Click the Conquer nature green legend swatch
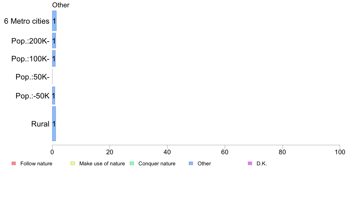The width and height of the screenshot is (348, 215). 132,163
